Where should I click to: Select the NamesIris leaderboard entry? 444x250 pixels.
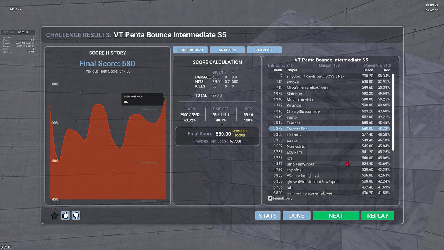coord(329,146)
